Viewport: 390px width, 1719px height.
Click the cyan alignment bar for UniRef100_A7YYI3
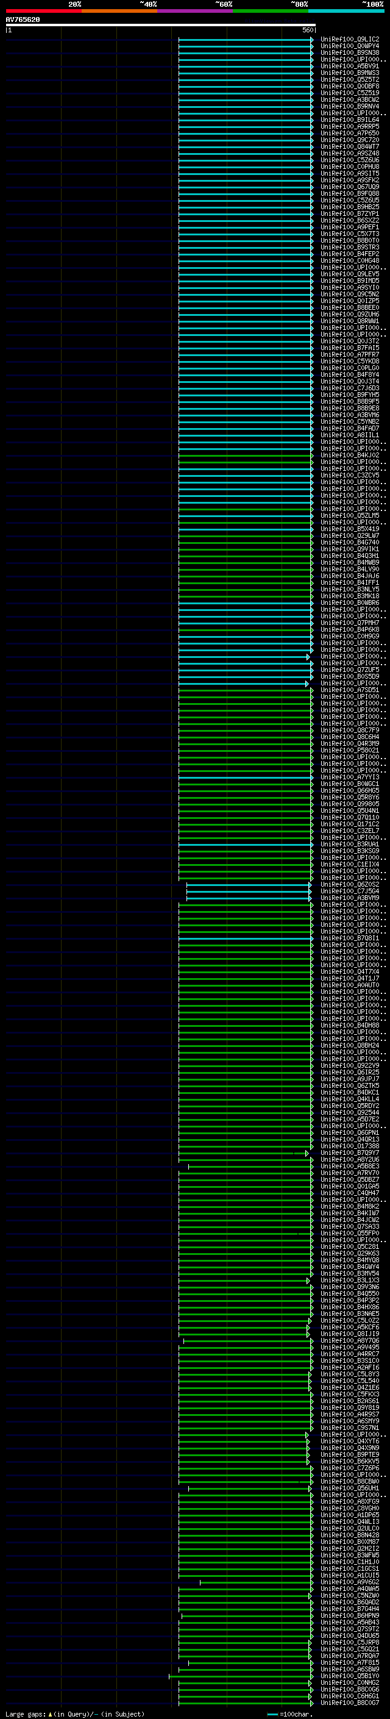246,778
